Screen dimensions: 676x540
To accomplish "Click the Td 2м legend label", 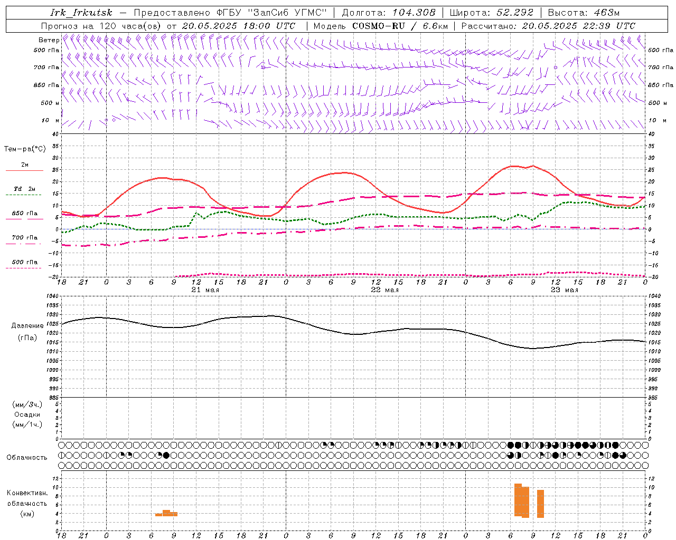I will coord(24,189).
